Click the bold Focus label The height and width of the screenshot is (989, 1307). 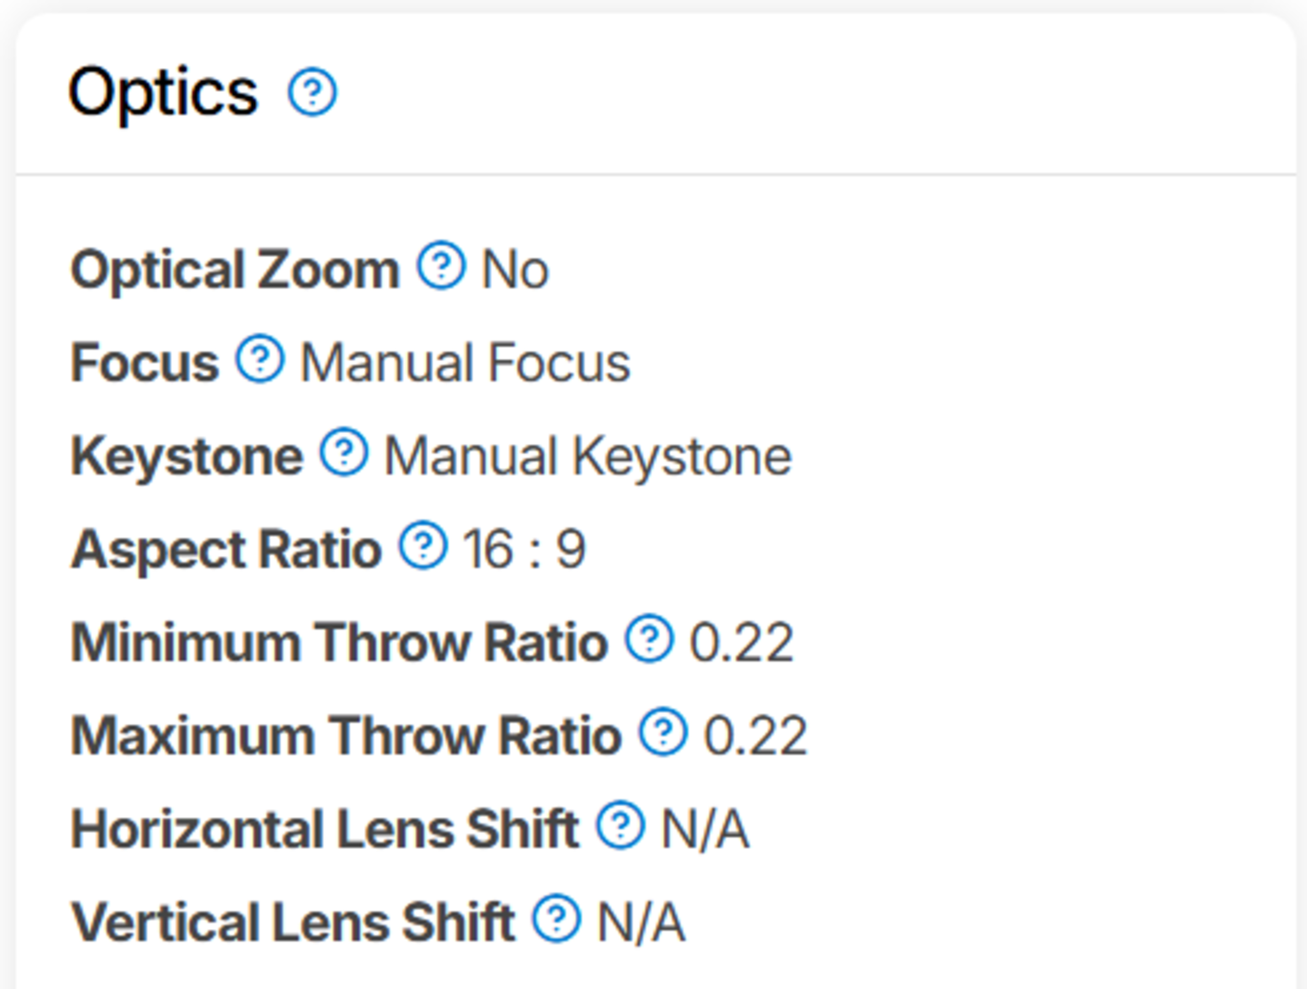pos(145,363)
